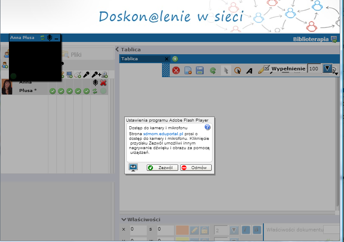Collapse the Tablica panel with left chevron

(117, 49)
